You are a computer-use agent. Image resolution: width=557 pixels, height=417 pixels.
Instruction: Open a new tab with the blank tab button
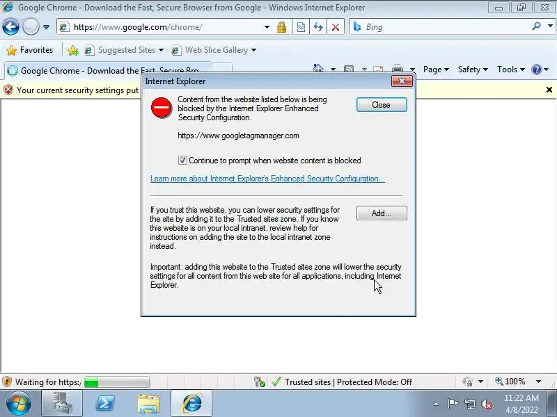(222, 68)
